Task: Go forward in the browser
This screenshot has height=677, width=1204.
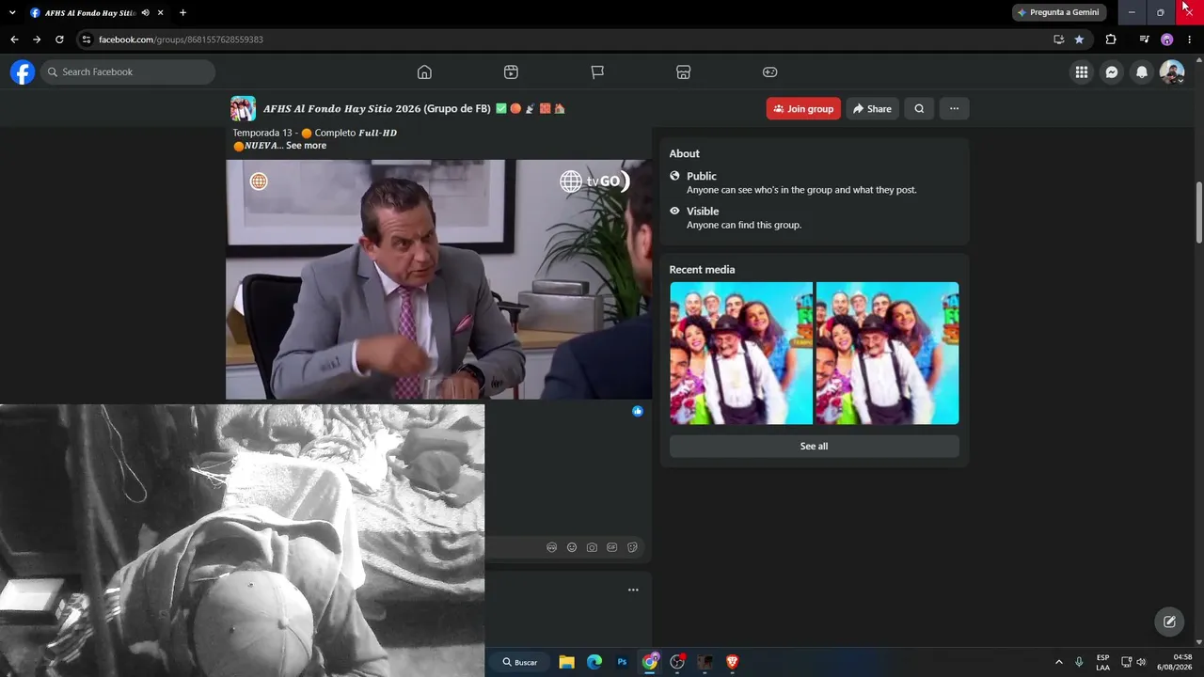Action: [37, 39]
